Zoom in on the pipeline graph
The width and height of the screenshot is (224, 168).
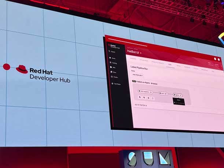(140, 98)
